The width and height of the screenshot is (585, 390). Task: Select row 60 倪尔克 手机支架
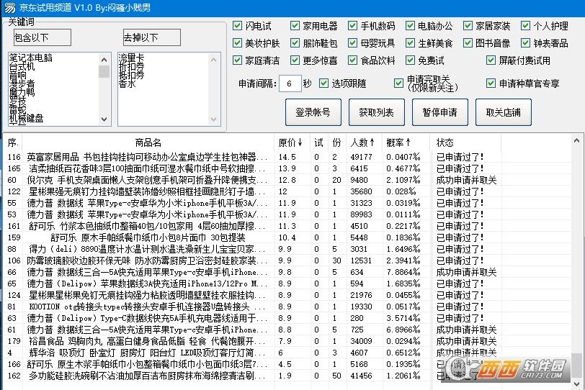pos(287,180)
